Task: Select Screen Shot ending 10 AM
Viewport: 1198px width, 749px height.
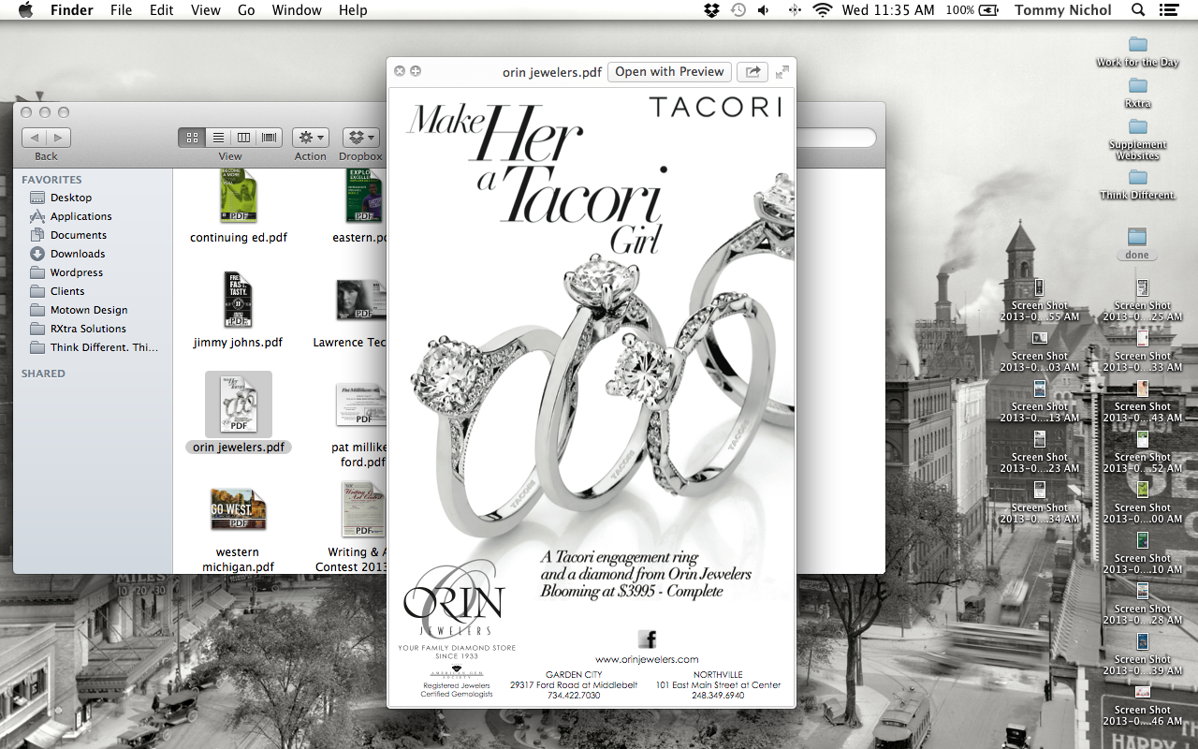Action: click(1142, 540)
